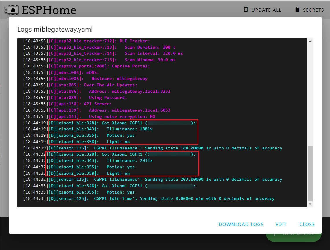Select the 18:44:32 'Motion: yes' log line
Viewport: 330px width, 250px height.
[79, 167]
